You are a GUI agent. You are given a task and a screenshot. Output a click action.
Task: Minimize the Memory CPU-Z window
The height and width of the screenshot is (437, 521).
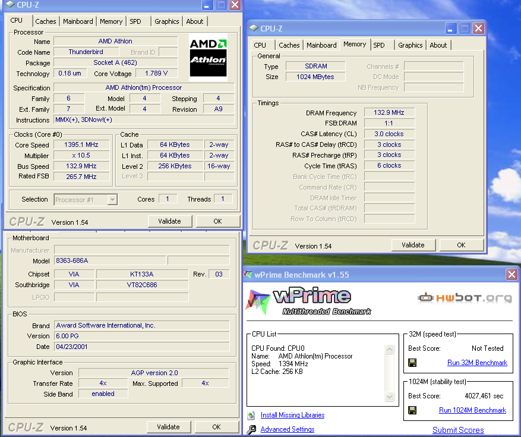click(450, 29)
